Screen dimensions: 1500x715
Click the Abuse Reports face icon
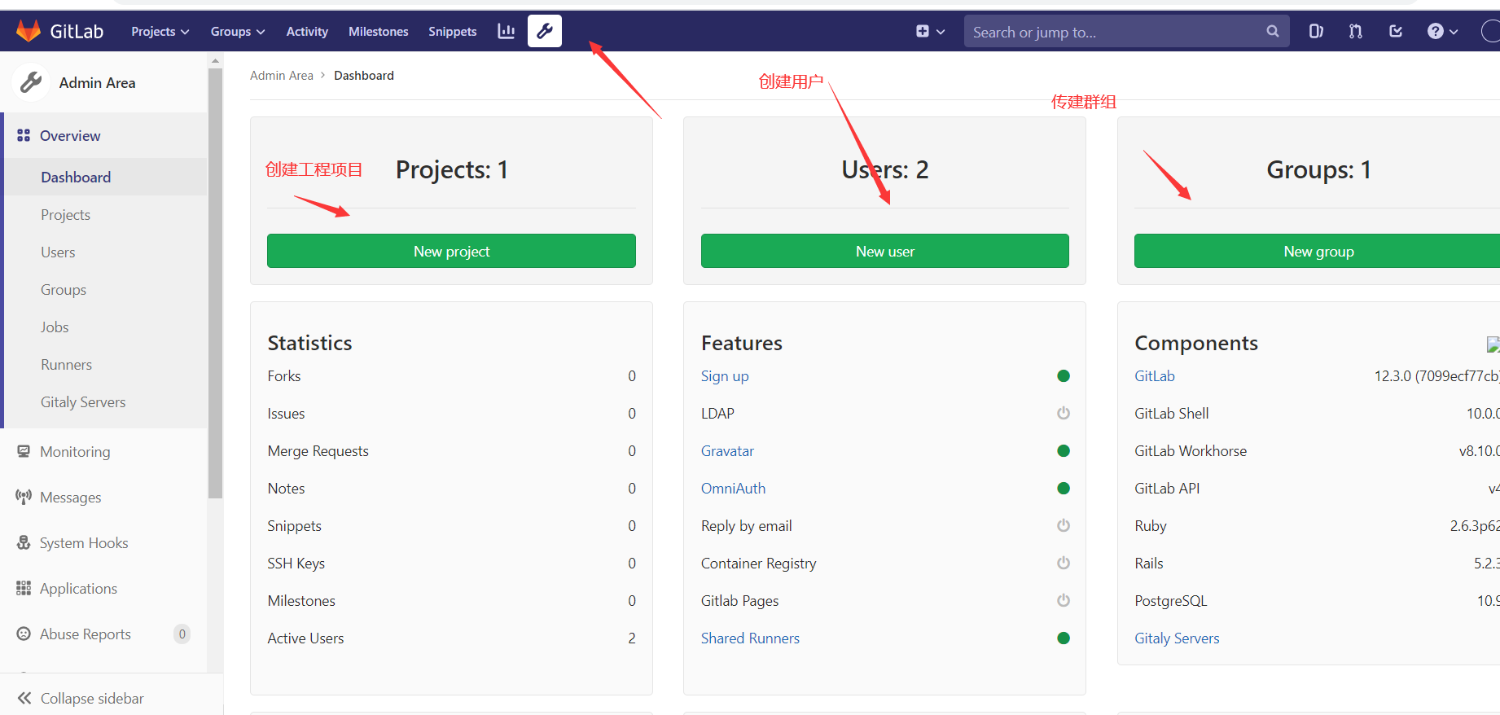click(x=24, y=634)
